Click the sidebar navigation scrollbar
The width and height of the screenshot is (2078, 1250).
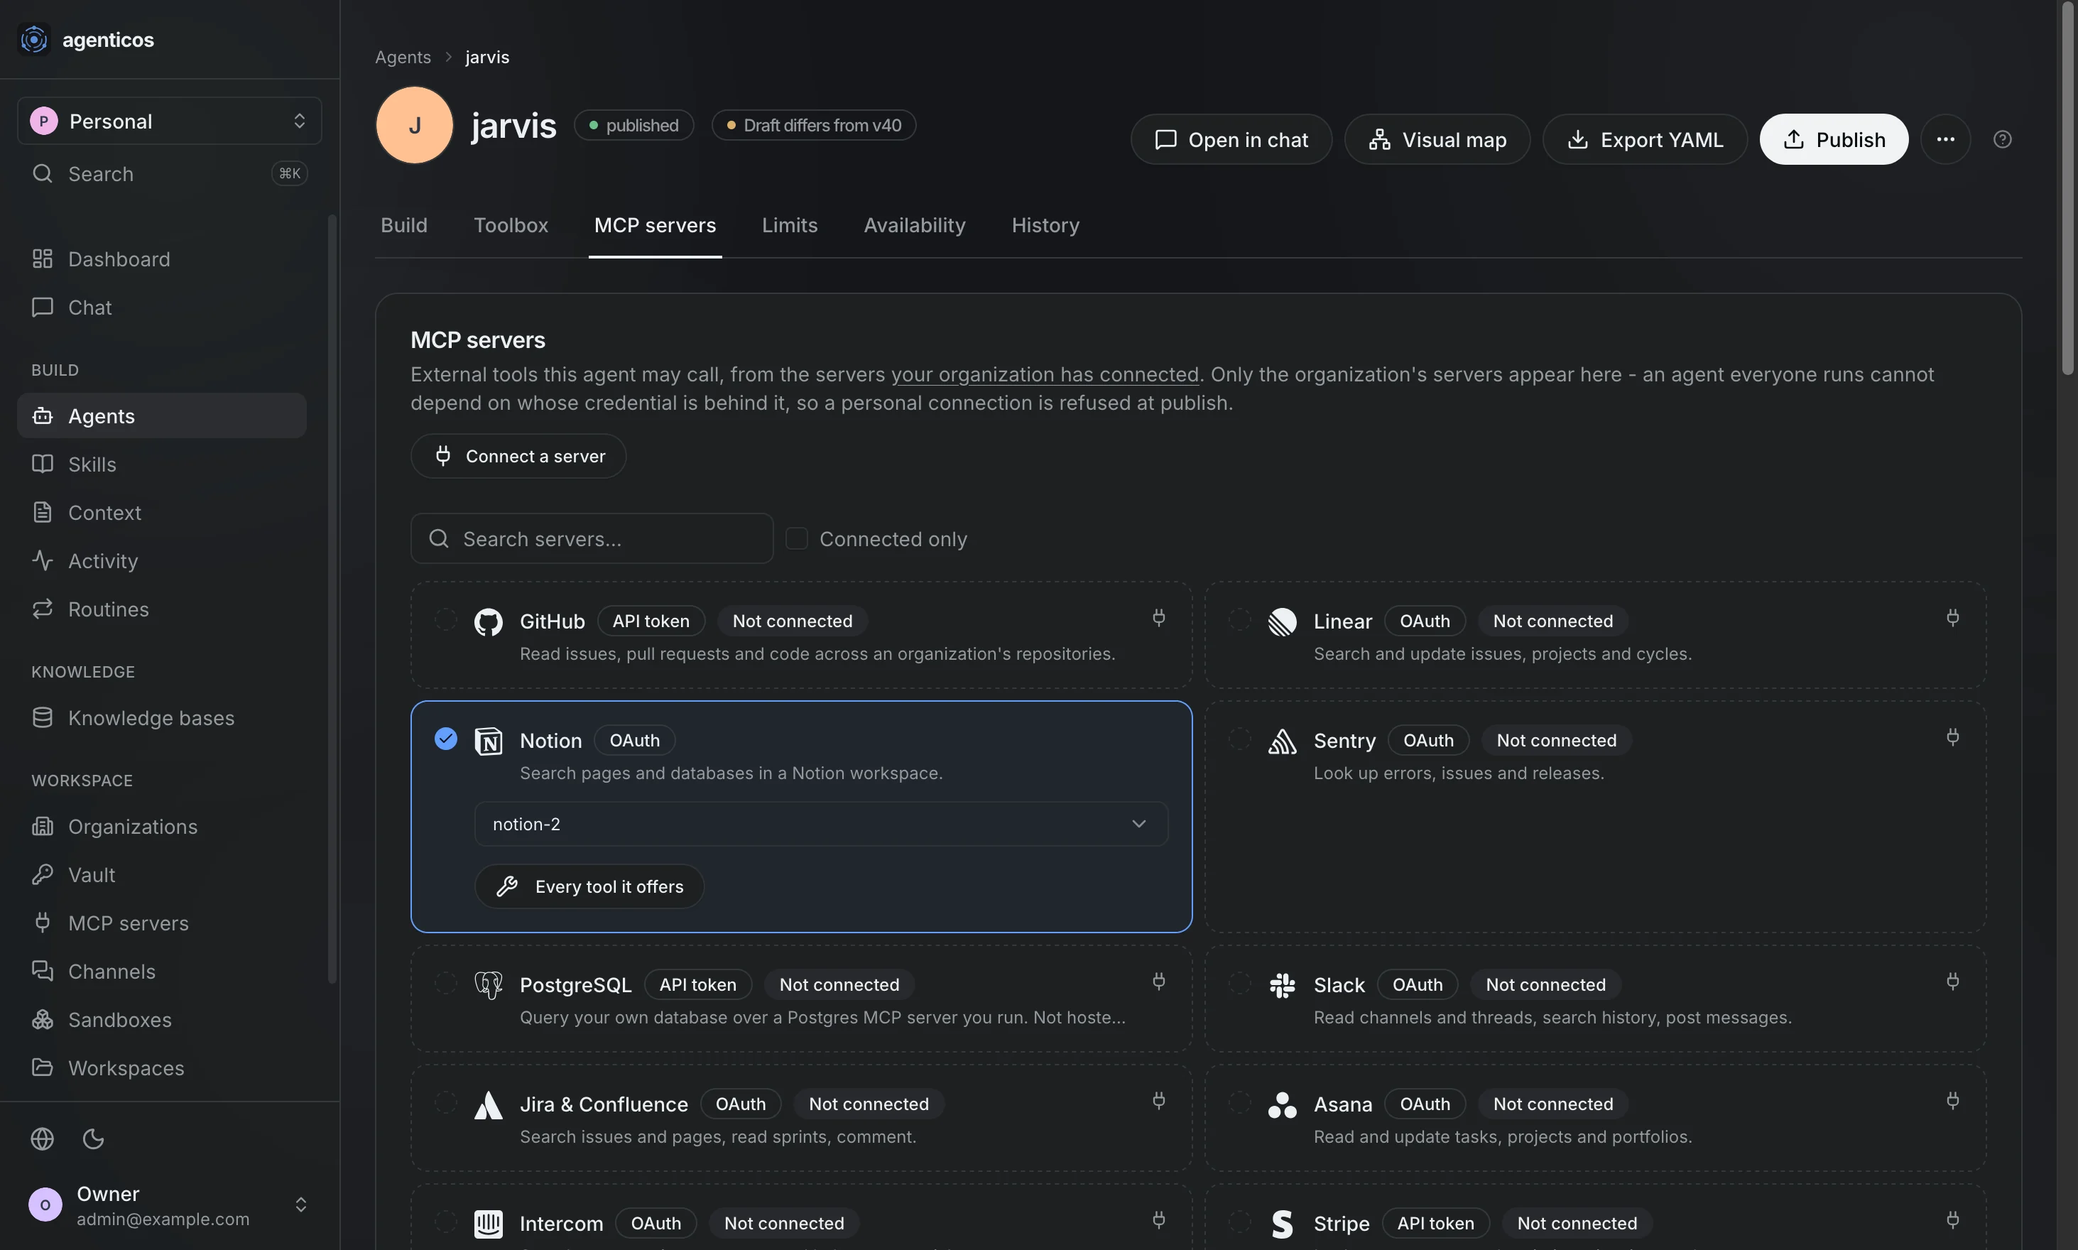[332, 598]
